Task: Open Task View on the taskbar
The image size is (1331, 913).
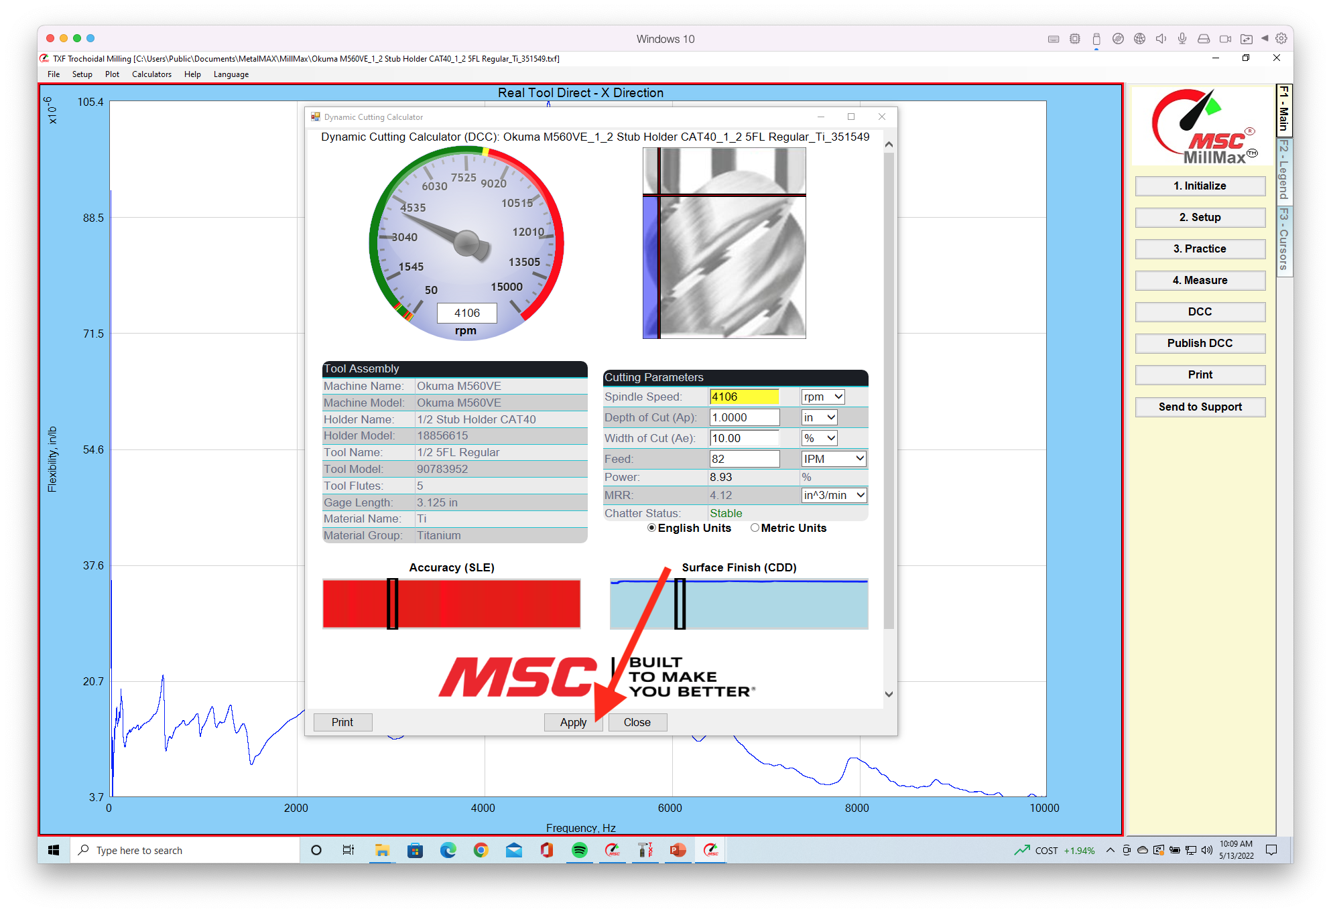Action: point(348,850)
